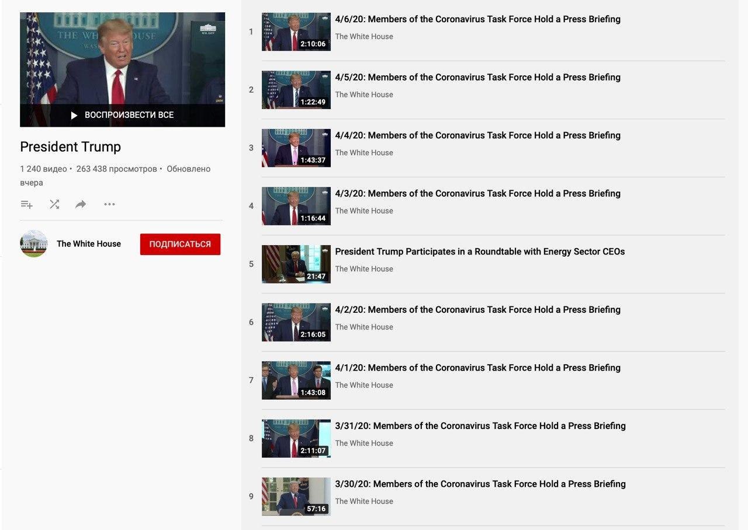Share the playlist via arrow icon
This screenshot has height=530, width=748.
coord(81,204)
